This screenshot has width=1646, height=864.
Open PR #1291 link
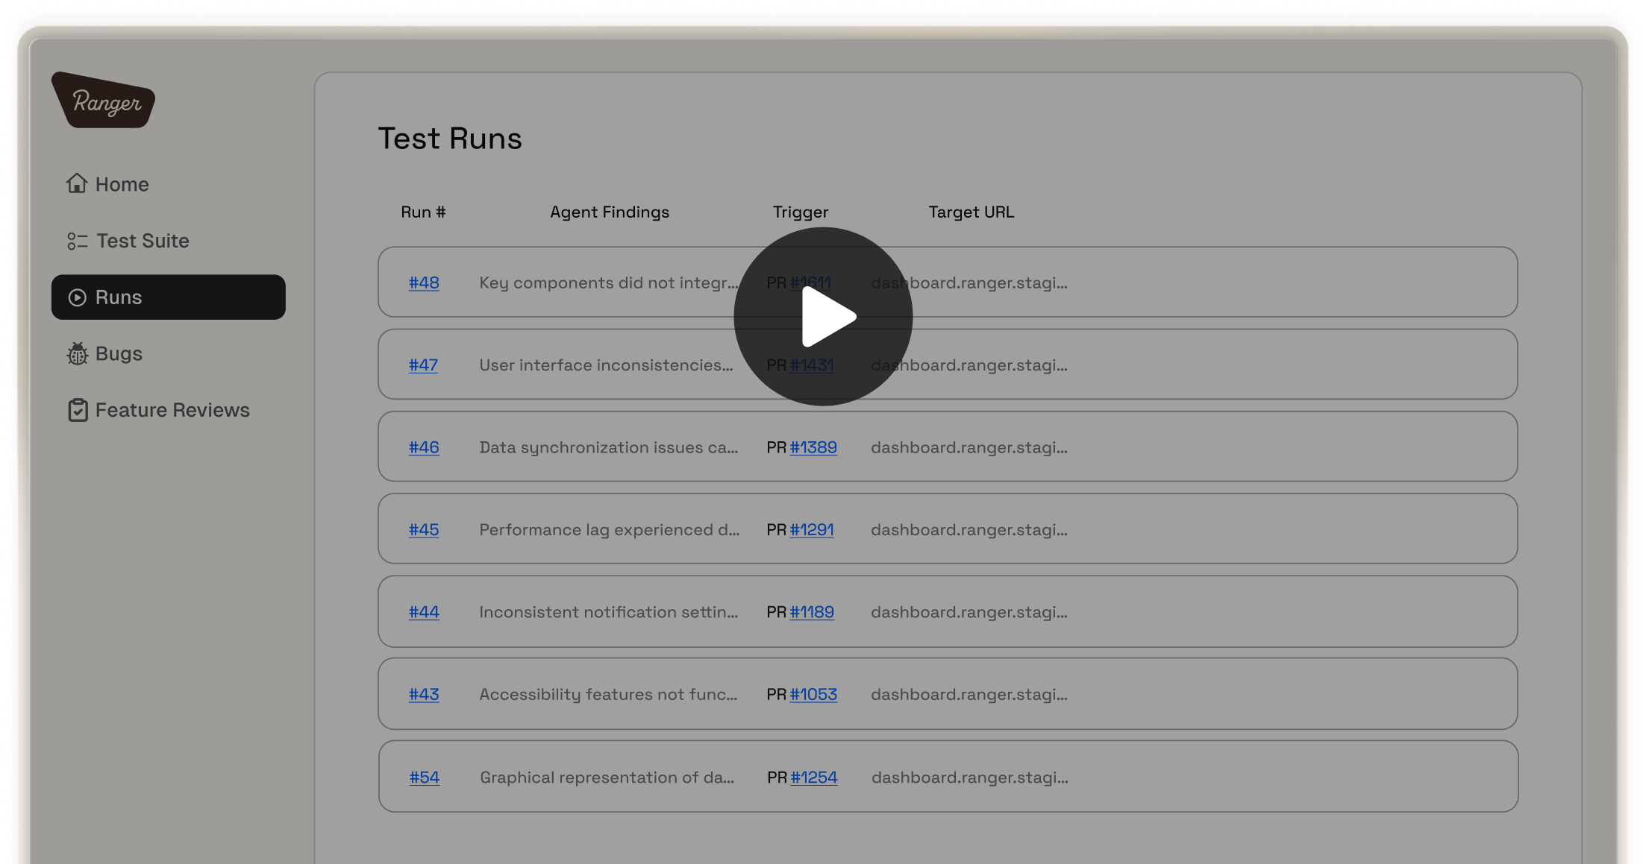click(x=812, y=529)
